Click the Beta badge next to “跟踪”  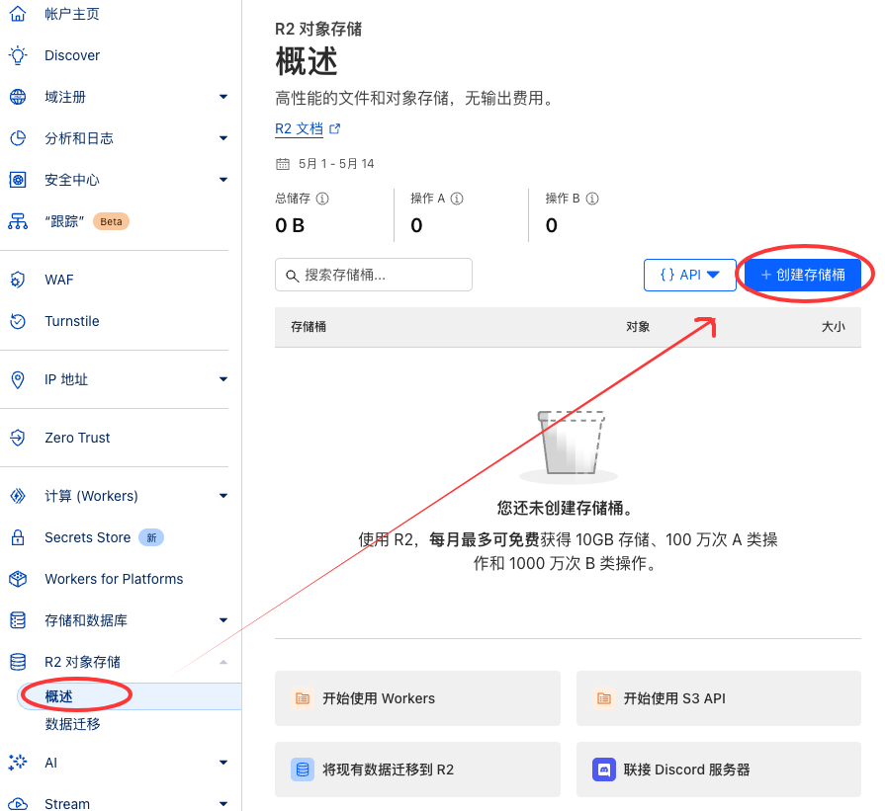click(111, 221)
